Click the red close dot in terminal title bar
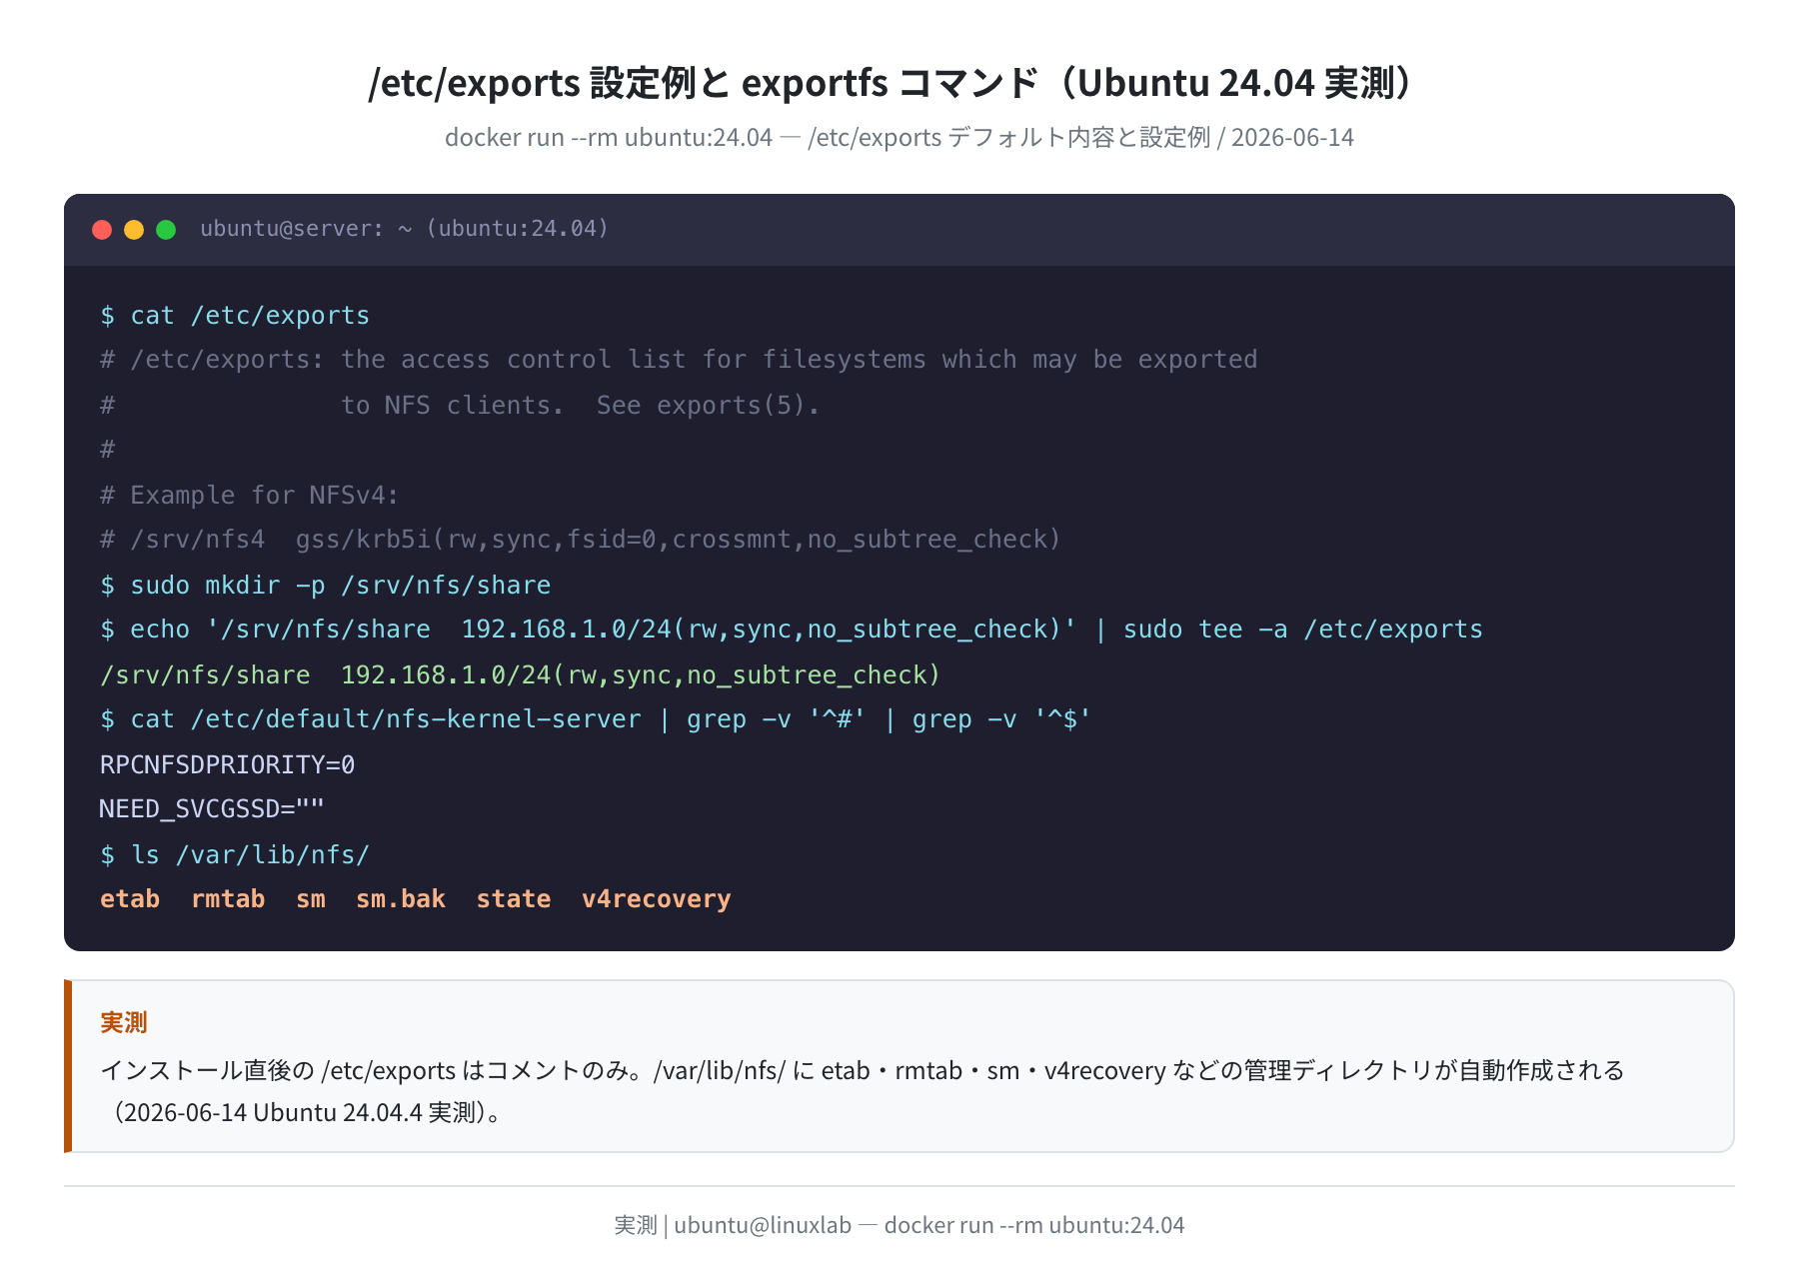1799x1281 pixels. click(x=102, y=230)
